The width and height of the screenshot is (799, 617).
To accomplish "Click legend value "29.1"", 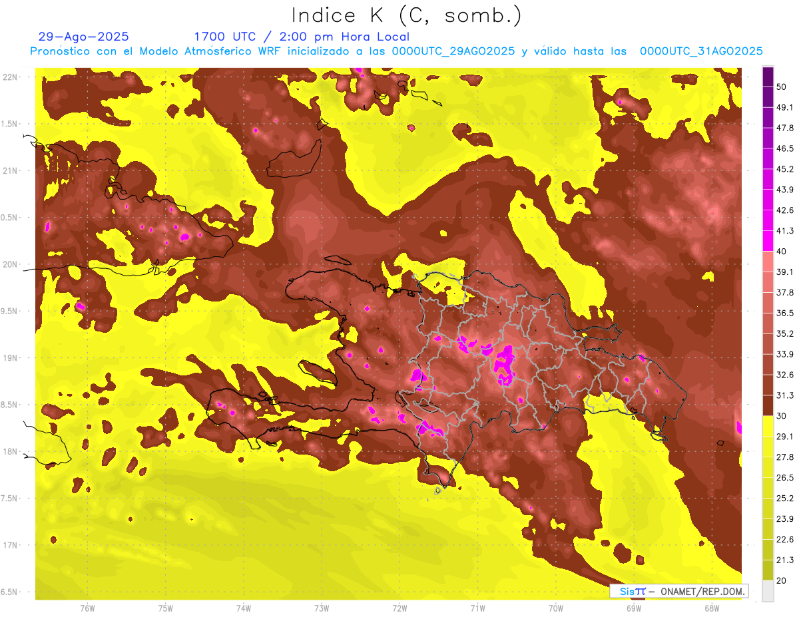I will coord(785,437).
